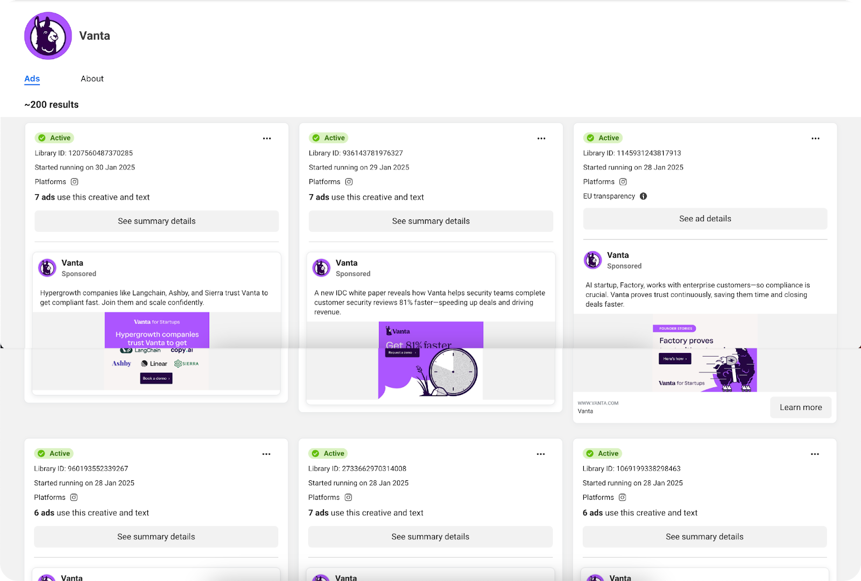Click Active checkmark icon on ad 960193552339267
861x581 pixels.
click(41, 454)
